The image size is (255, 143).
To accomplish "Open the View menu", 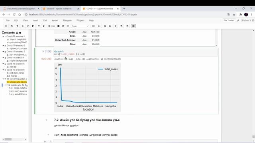I will [x=25, y=20].
